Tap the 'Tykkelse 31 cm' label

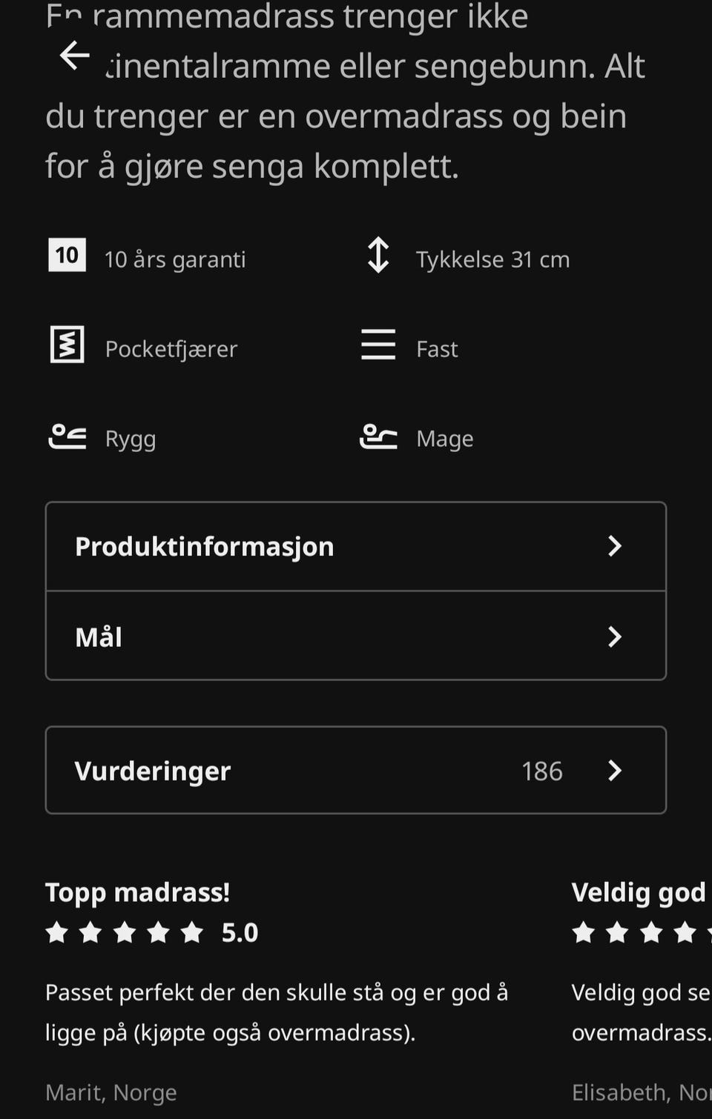tap(493, 259)
